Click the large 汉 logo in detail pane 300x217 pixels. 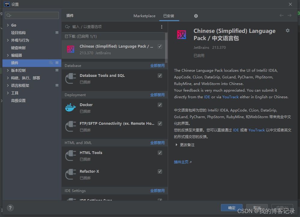point(181,35)
